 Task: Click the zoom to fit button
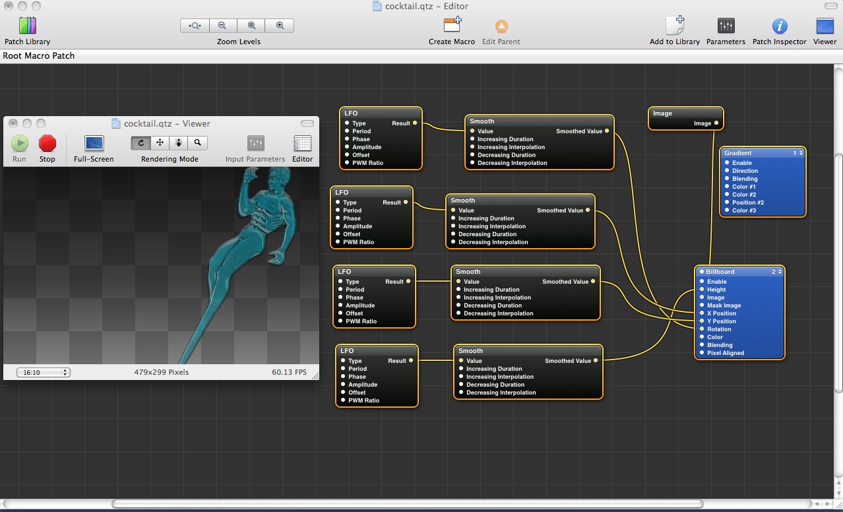tap(195, 26)
